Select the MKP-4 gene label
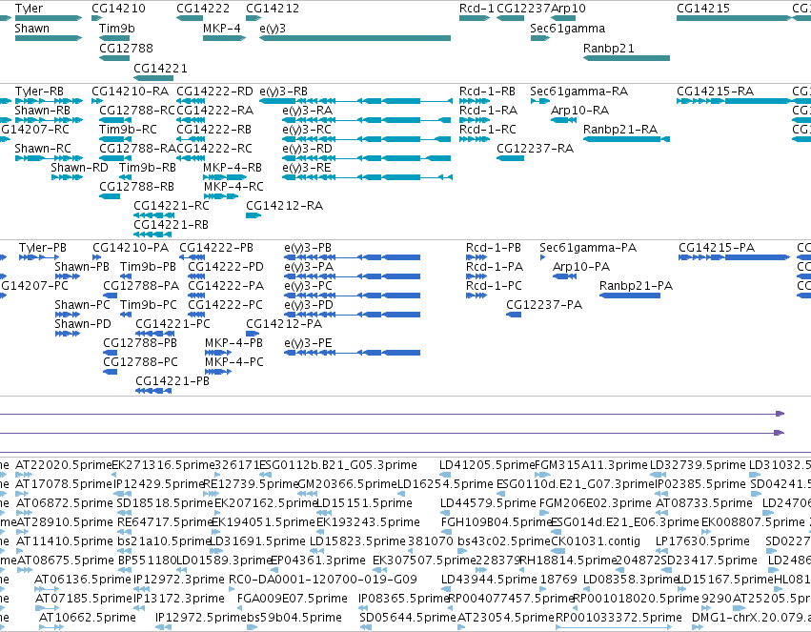 [222, 29]
